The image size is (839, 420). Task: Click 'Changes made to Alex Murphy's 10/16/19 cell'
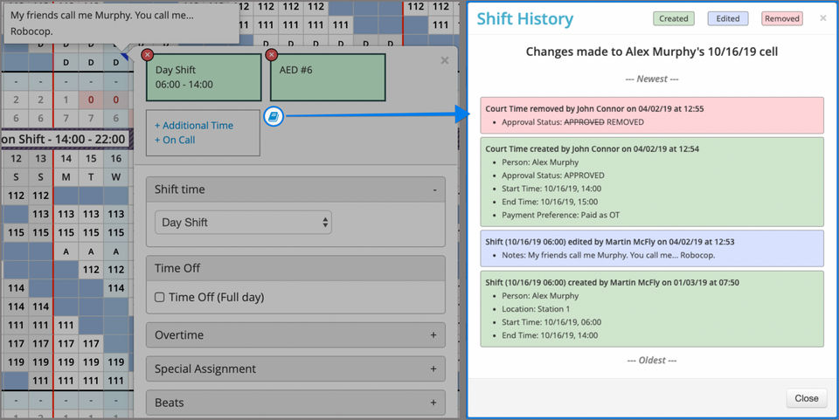click(x=652, y=52)
